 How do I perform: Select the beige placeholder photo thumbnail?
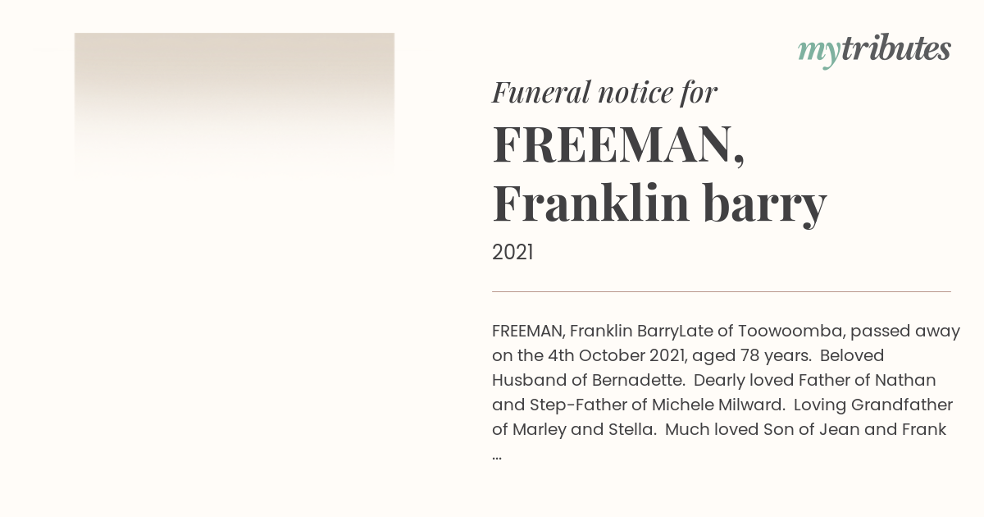pyautogui.click(x=235, y=103)
